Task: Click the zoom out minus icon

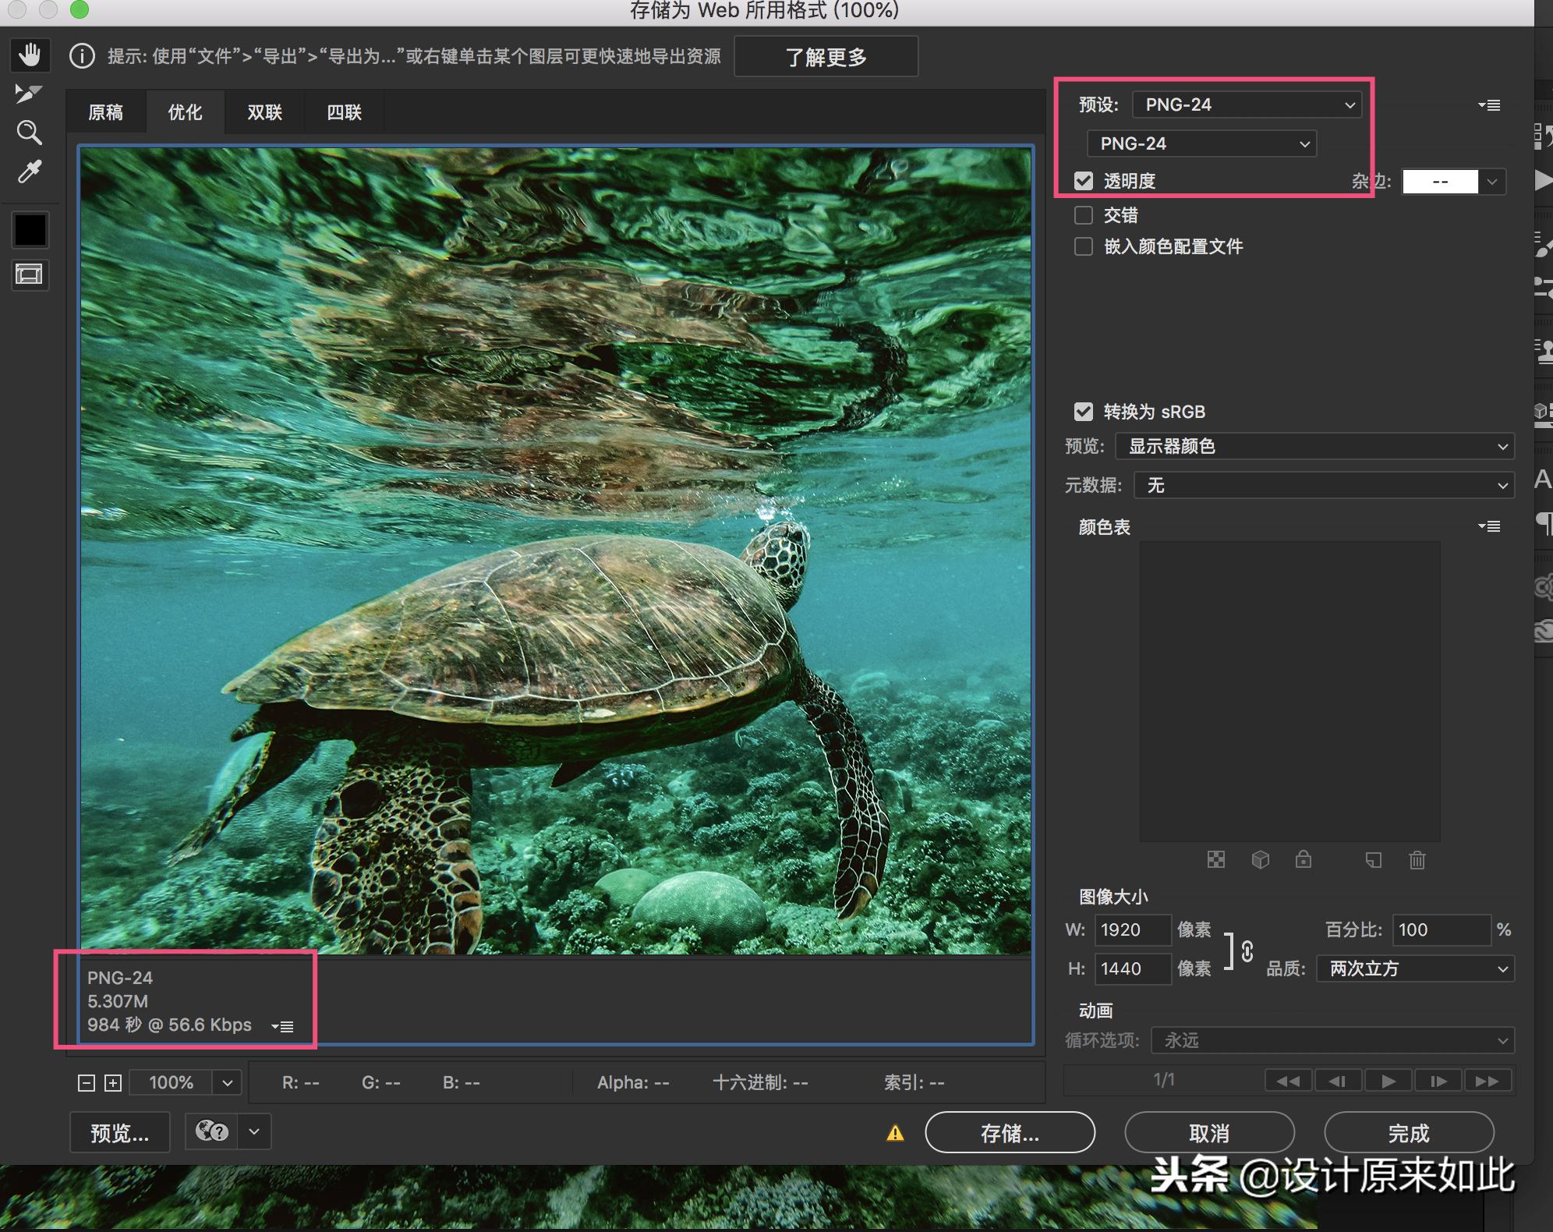Action: (87, 1082)
